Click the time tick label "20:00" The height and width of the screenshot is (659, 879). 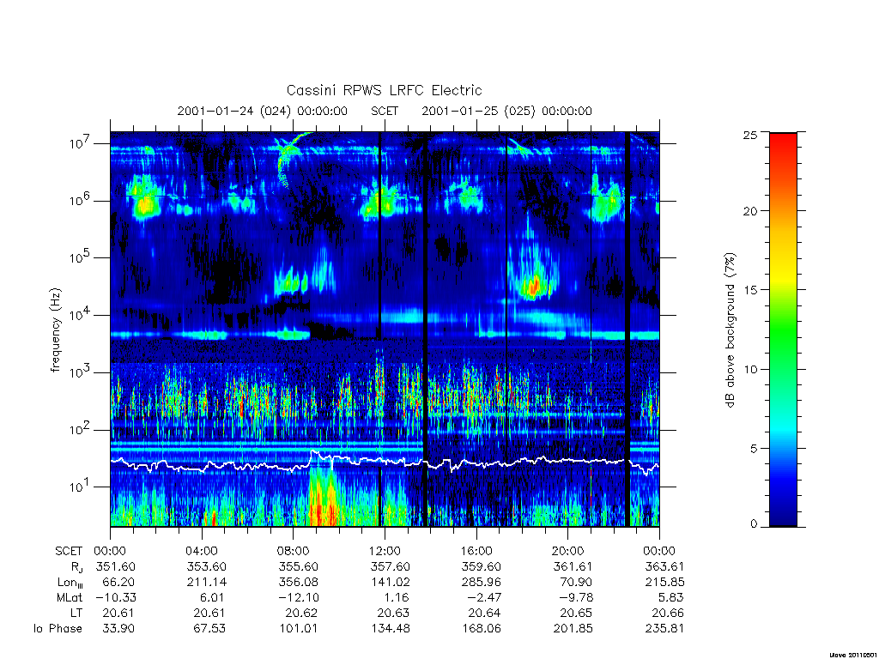[x=568, y=551]
